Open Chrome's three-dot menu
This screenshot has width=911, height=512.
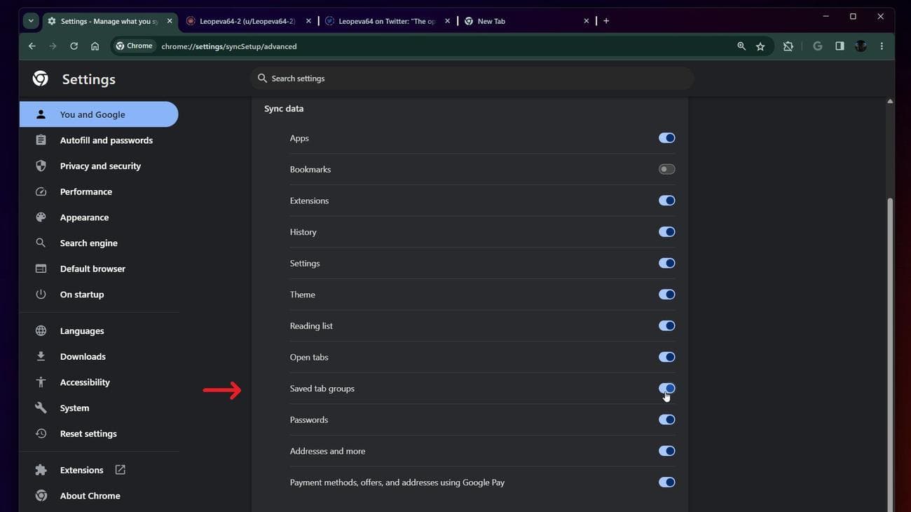tap(882, 46)
